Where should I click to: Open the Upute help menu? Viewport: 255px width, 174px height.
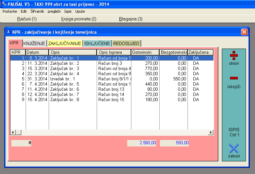point(80,11)
